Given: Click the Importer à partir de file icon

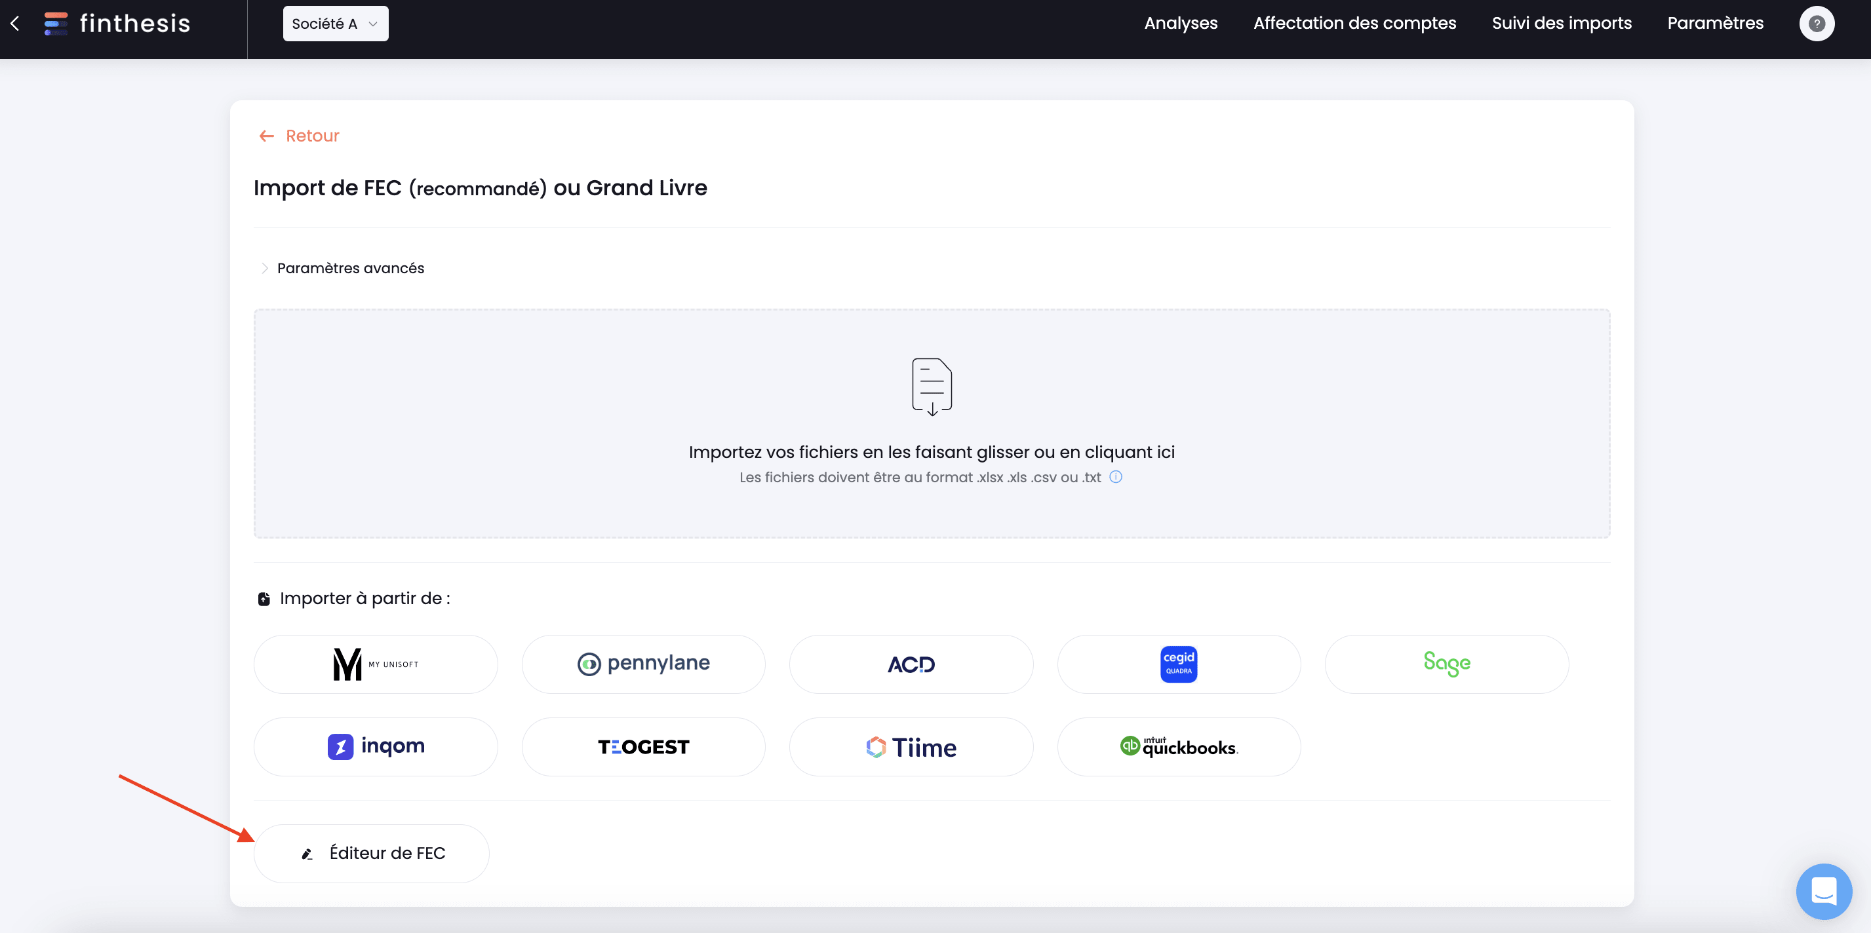Looking at the screenshot, I should [264, 599].
